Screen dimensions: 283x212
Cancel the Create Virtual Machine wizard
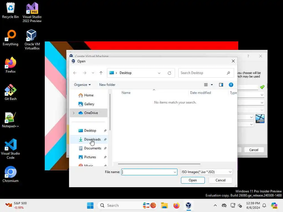(254, 150)
